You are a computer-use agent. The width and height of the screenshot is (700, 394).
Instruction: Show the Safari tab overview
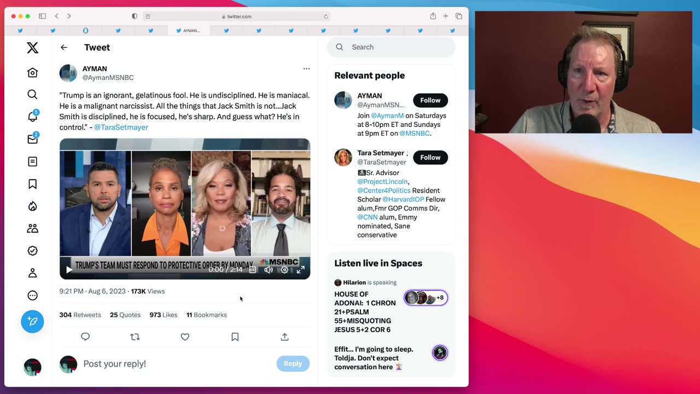point(459,16)
